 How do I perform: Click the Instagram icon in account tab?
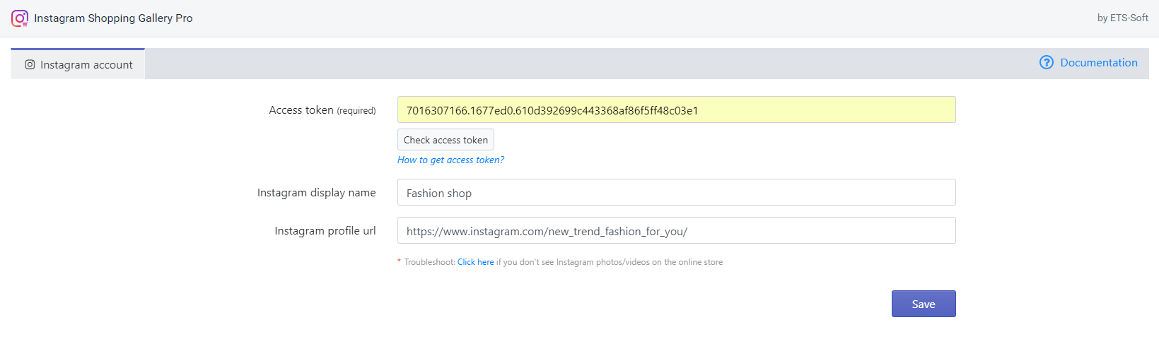(30, 64)
